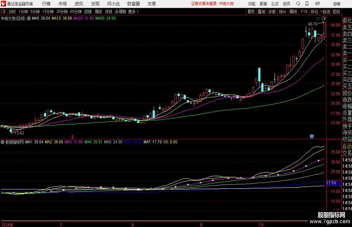
Task: Click the 标记 mark toolbar button
Action: [314, 12]
